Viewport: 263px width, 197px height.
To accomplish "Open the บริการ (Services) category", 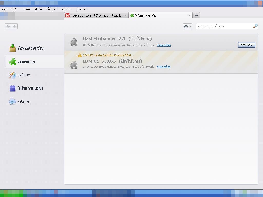I will [35, 102].
